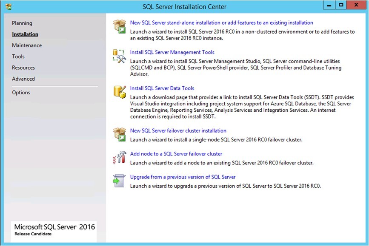Go to the Maintenance section
The height and width of the screenshot is (246, 369).
coord(27,45)
